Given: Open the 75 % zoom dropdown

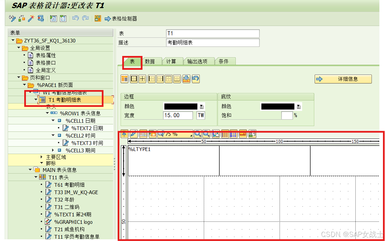Looking at the screenshot, I should click(x=175, y=134).
